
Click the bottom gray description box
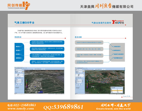pos(89,62)
